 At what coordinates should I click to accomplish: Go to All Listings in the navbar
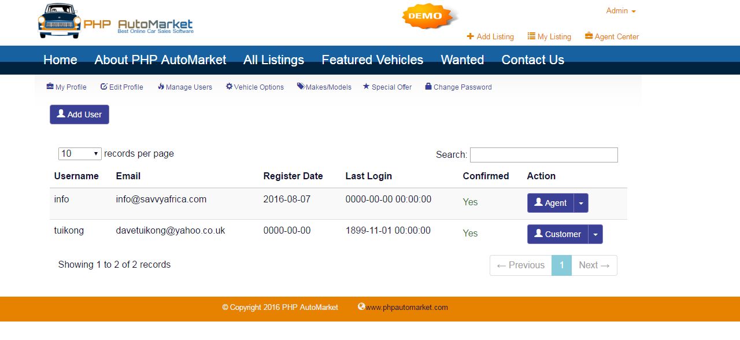273,60
